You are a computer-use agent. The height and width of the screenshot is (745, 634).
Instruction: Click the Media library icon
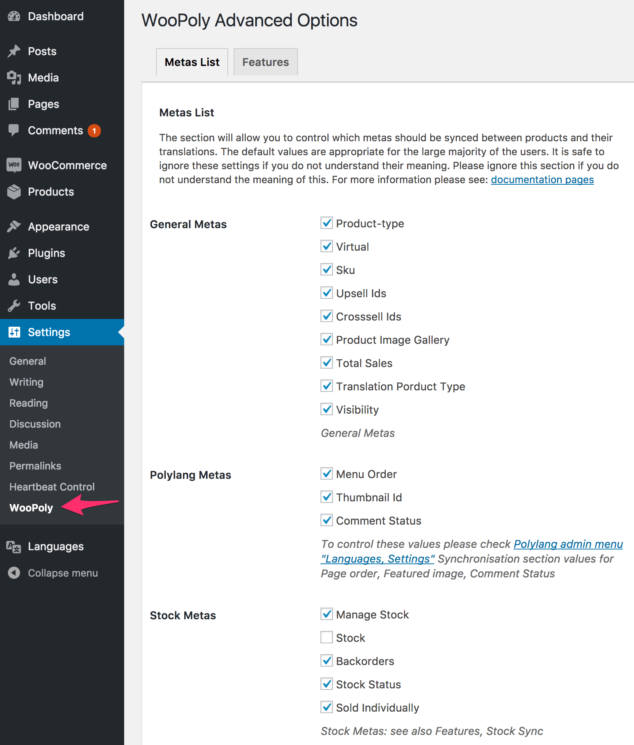pyautogui.click(x=14, y=78)
